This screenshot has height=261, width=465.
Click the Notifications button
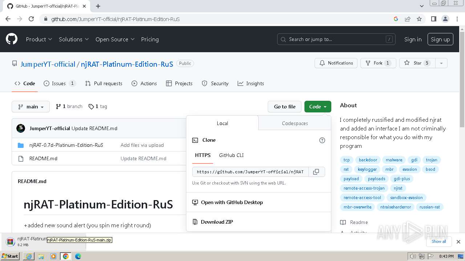336,63
